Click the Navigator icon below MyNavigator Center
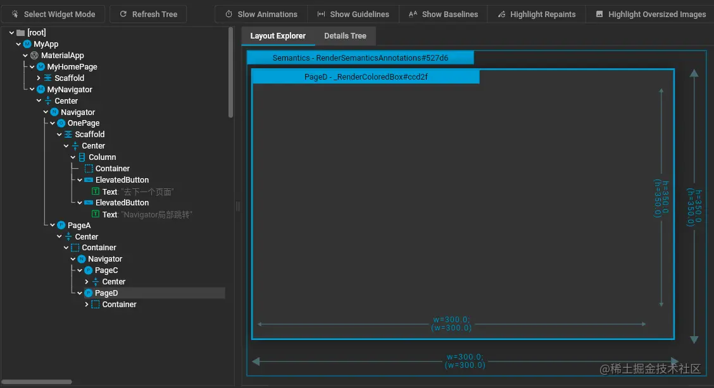The width and height of the screenshot is (714, 388). [54, 112]
